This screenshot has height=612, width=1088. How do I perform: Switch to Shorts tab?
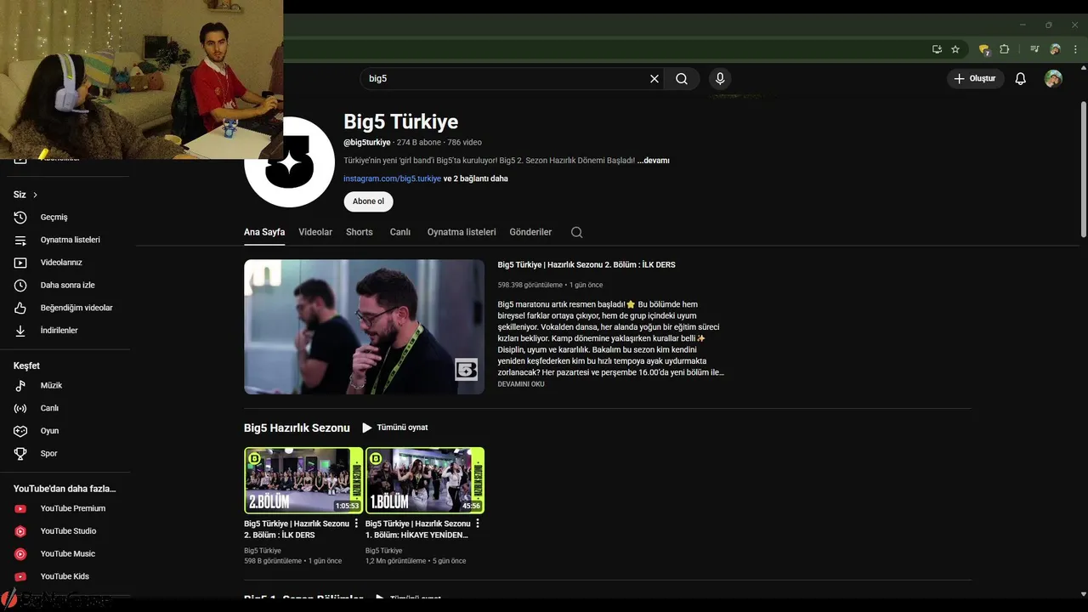pyautogui.click(x=360, y=232)
